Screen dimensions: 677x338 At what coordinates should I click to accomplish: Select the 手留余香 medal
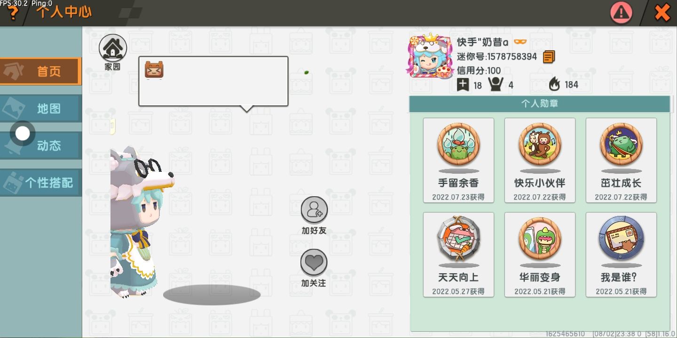click(458, 160)
